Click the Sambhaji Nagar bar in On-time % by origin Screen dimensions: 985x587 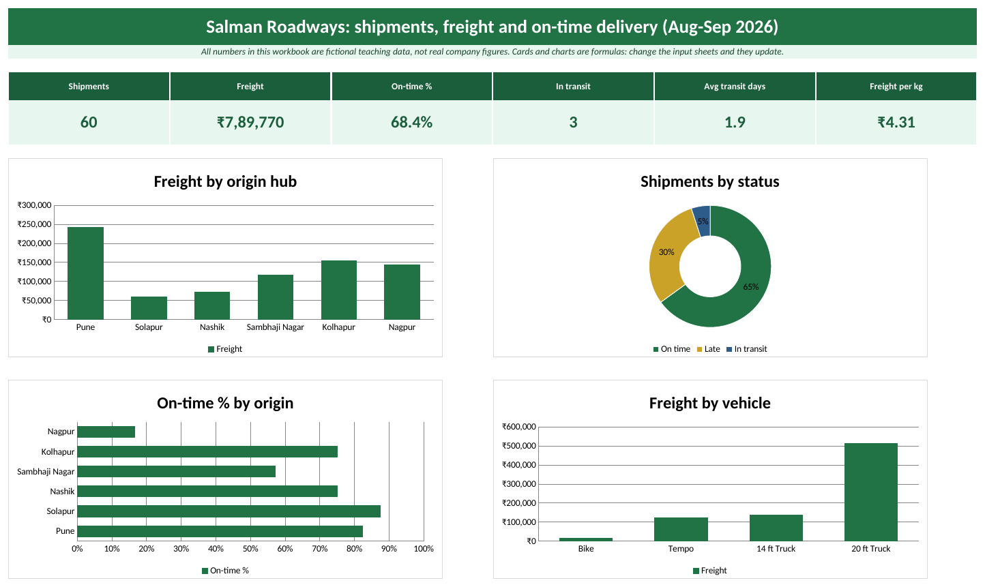click(176, 471)
